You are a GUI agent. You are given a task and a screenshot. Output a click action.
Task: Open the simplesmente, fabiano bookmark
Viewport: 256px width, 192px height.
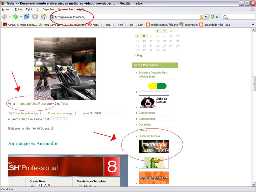coord(162,25)
